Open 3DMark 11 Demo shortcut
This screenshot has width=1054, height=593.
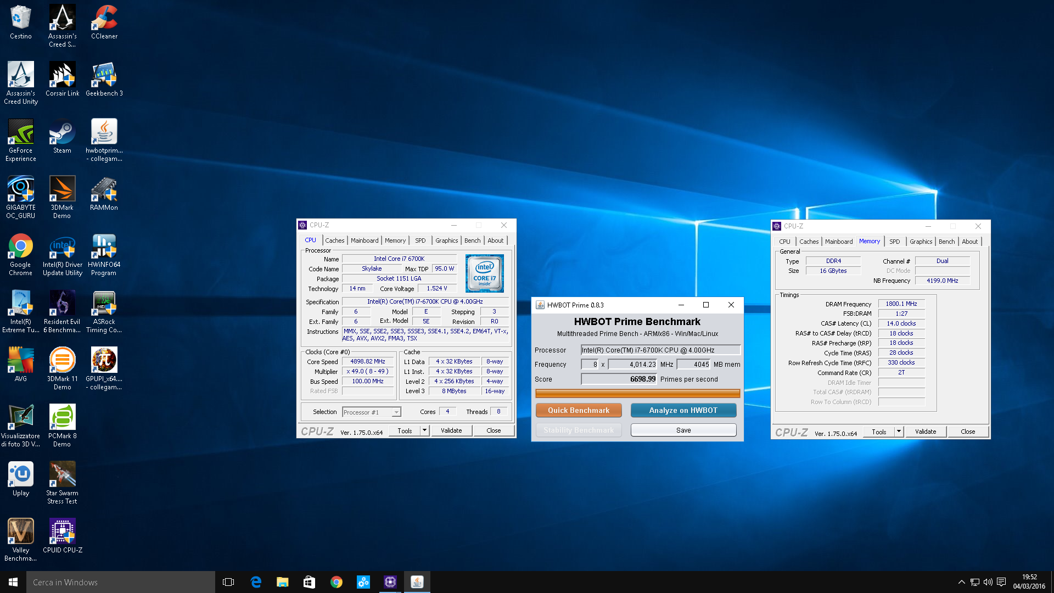pos(62,368)
